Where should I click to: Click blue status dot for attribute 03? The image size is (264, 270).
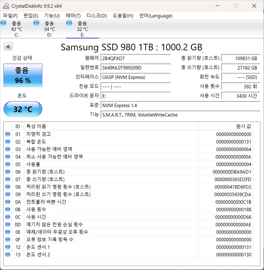[8, 149]
